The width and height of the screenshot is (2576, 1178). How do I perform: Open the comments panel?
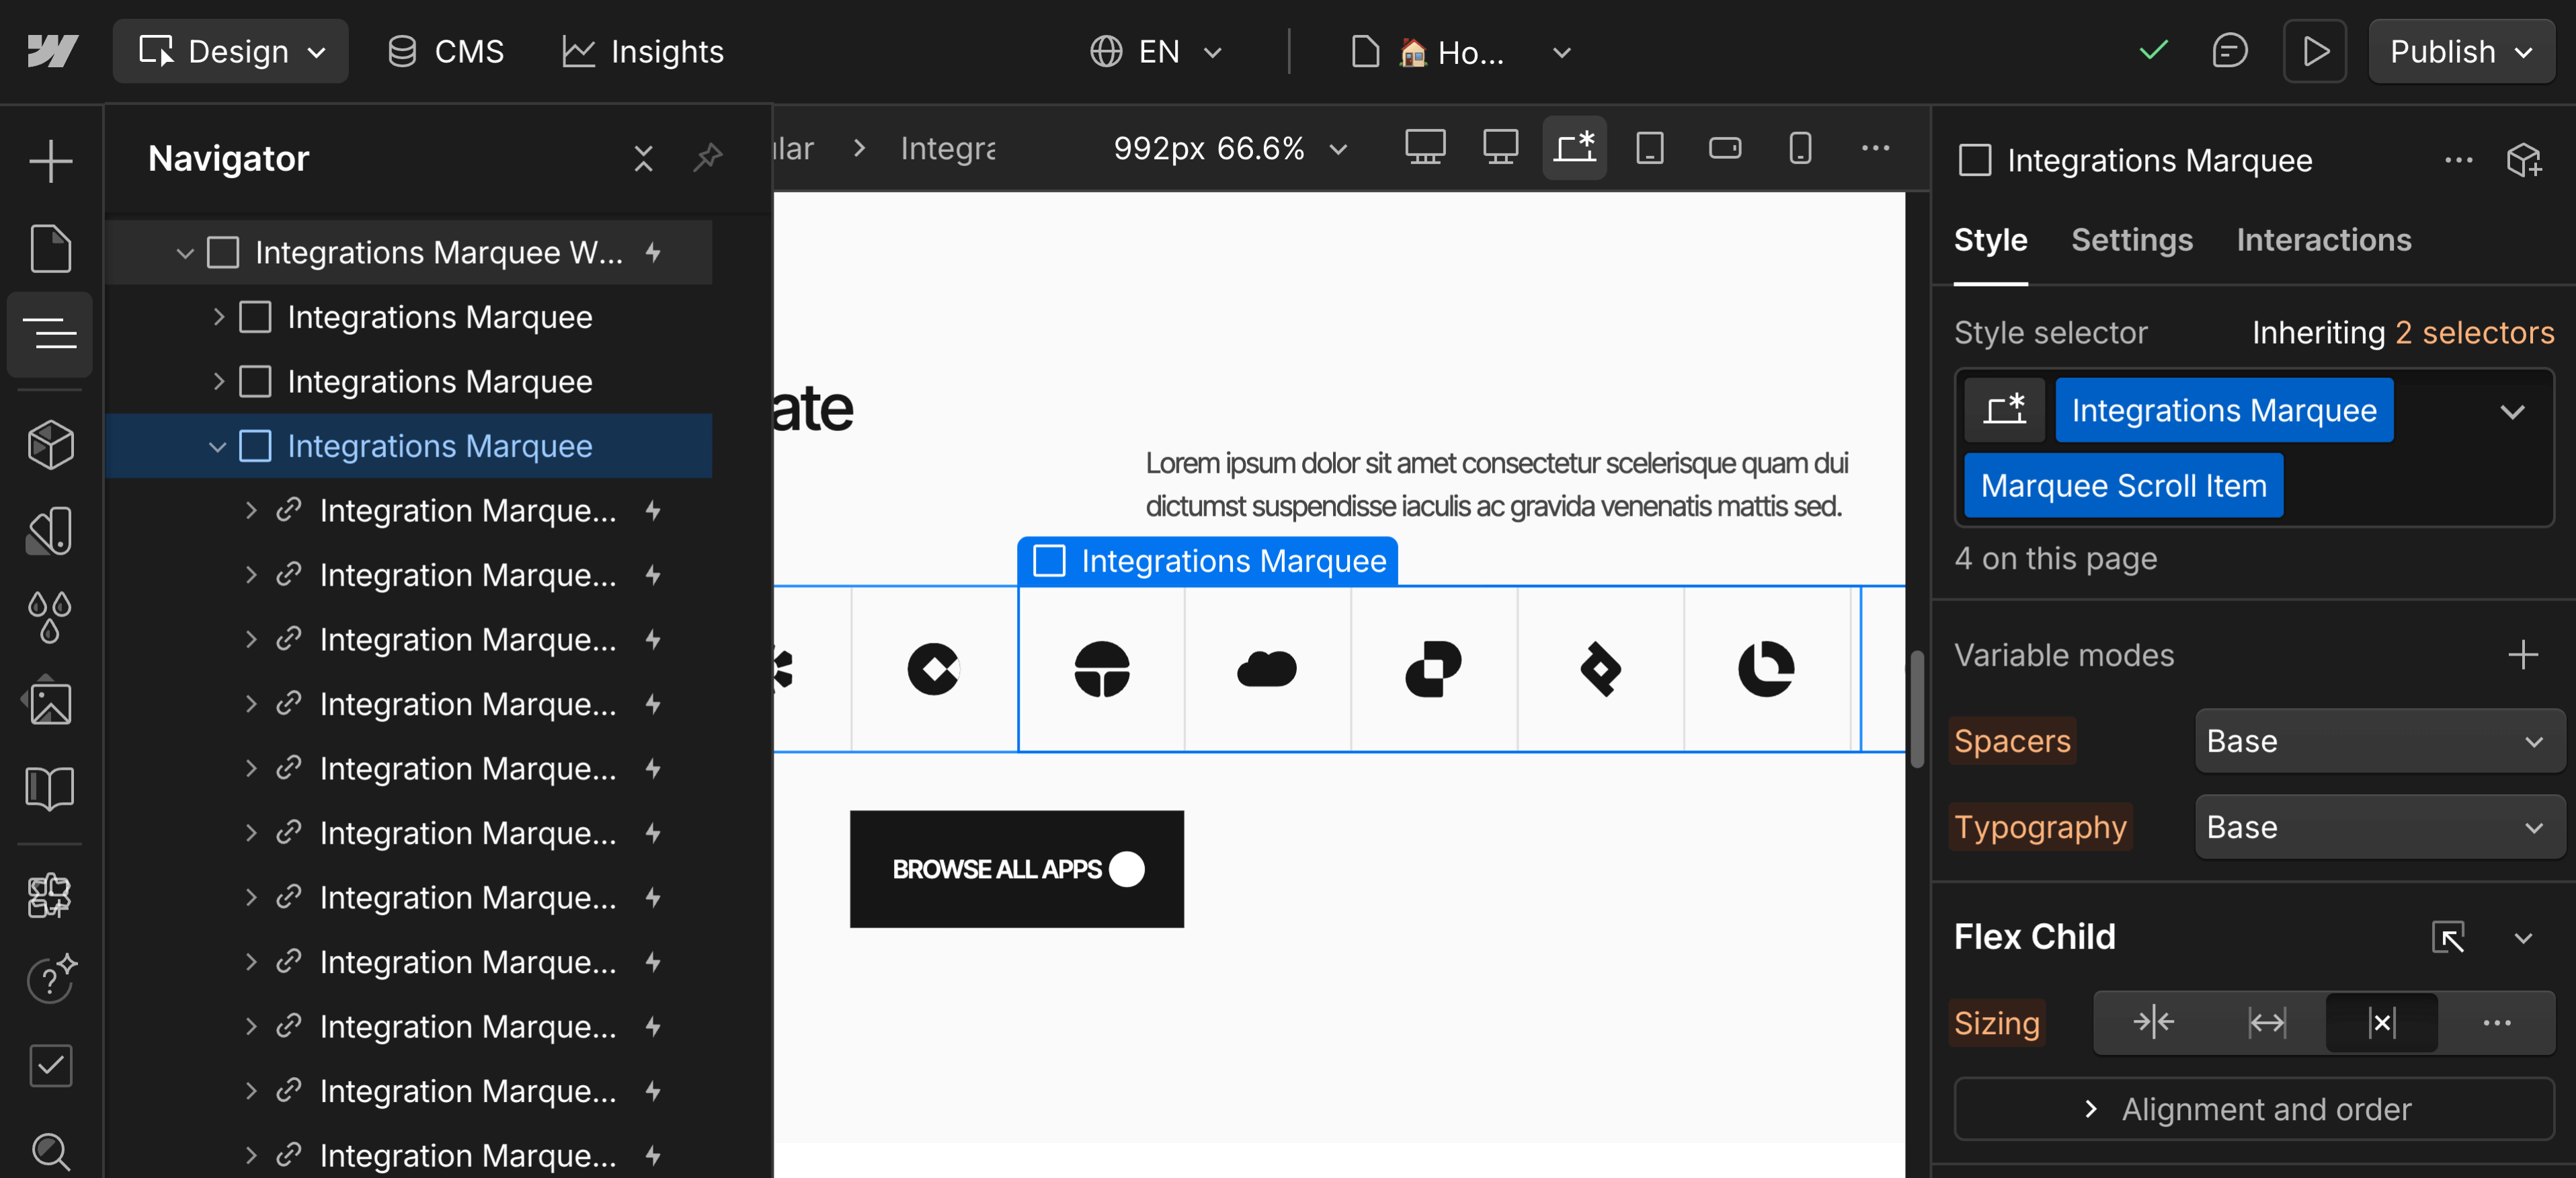2230,51
